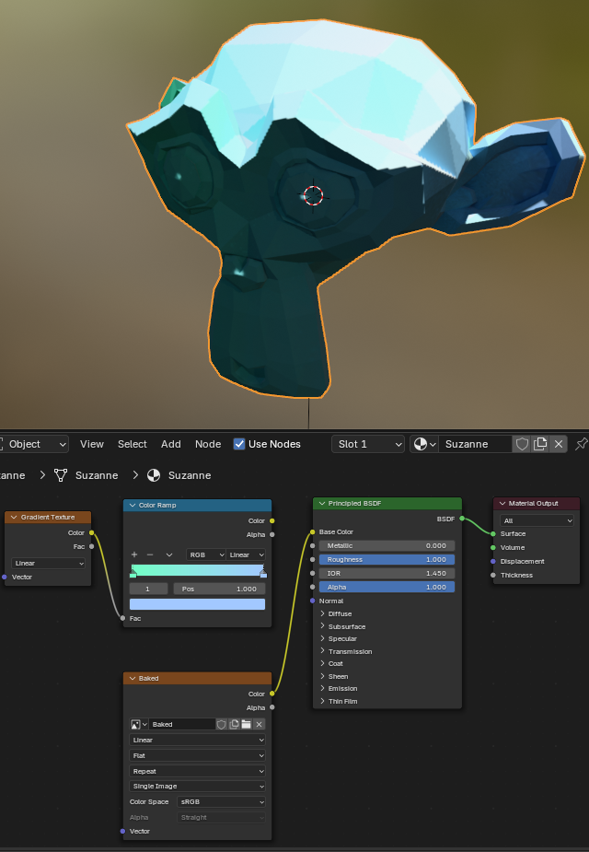589x852 pixels.
Task: Click the Gradient Texture Color output socket
Action: pos(91,532)
